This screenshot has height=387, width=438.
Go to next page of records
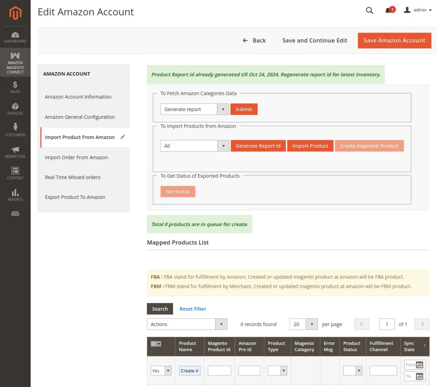tap(422, 324)
